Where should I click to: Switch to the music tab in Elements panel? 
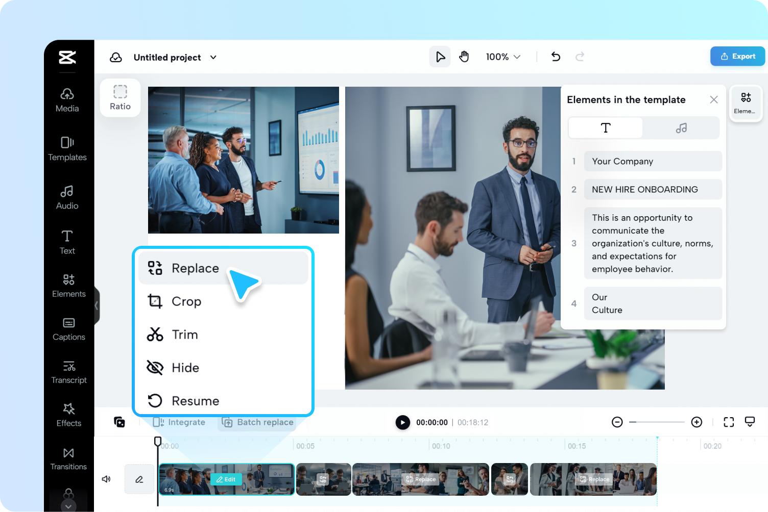coord(681,127)
